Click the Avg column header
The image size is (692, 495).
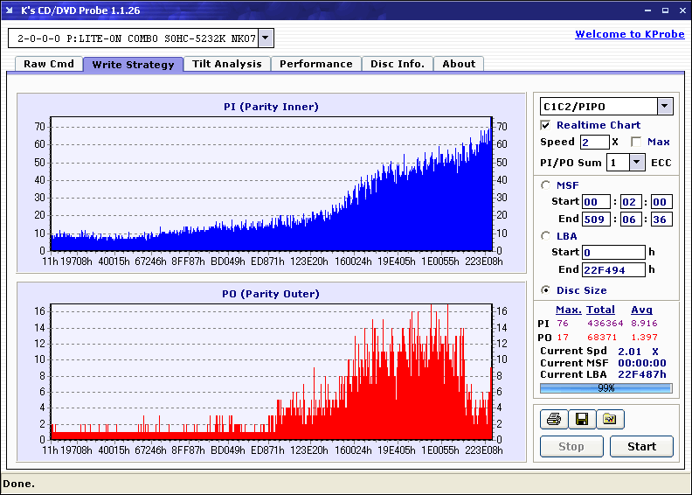(x=641, y=310)
